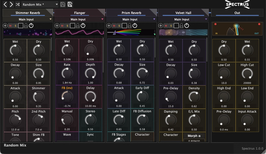Image resolution: width=266 pixels, height=154 pixels.
Task: Click the FB (inv) knob label on Flanger
Action: [x=67, y=88]
